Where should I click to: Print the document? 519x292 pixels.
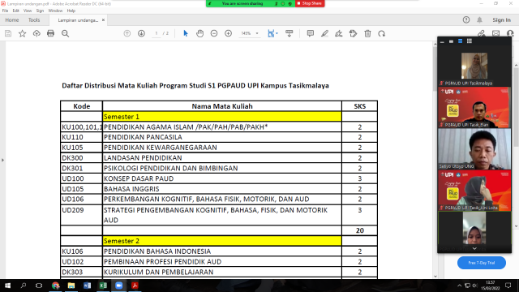[x=50, y=33]
